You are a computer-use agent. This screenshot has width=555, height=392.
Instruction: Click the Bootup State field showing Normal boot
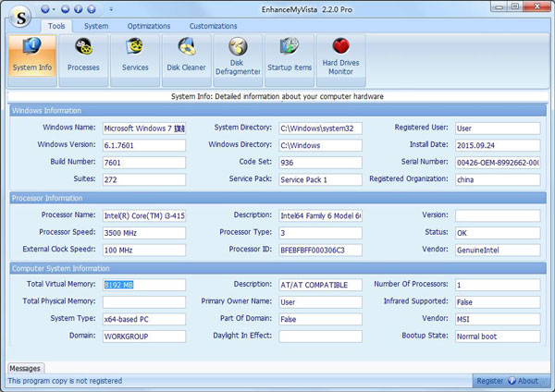click(498, 337)
